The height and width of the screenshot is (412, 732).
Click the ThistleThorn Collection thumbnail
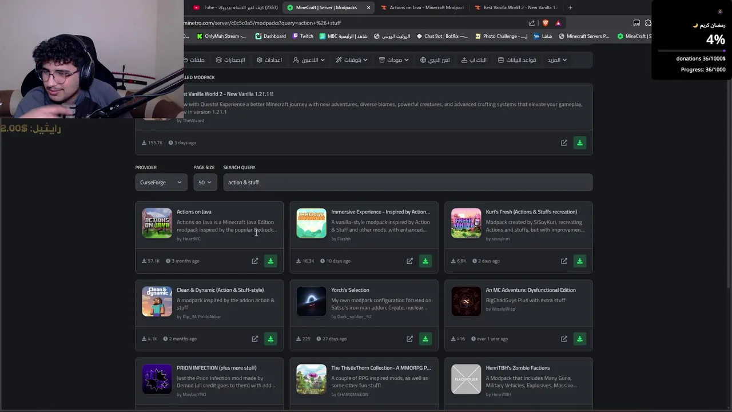312,379
